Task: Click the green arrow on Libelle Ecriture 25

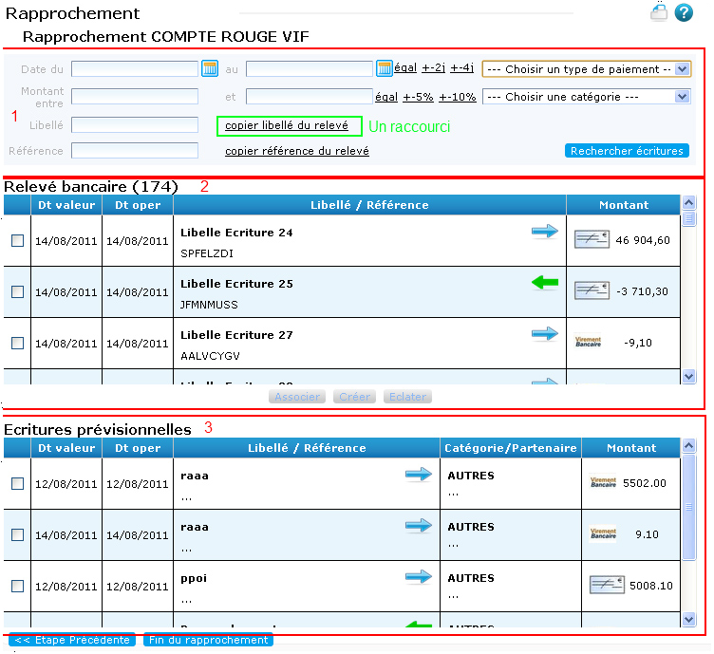Action: tap(545, 283)
